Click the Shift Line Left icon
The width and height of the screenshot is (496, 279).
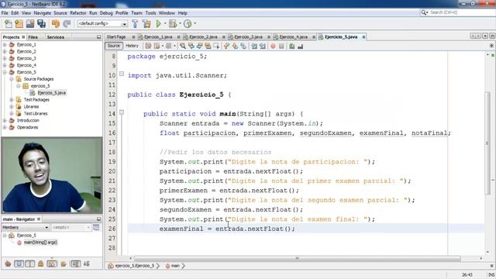254,46
